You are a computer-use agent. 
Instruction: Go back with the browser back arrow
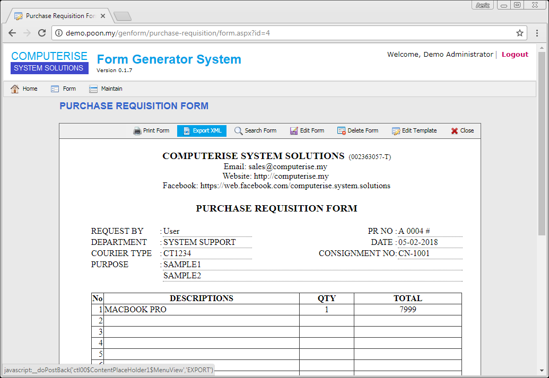click(x=12, y=32)
